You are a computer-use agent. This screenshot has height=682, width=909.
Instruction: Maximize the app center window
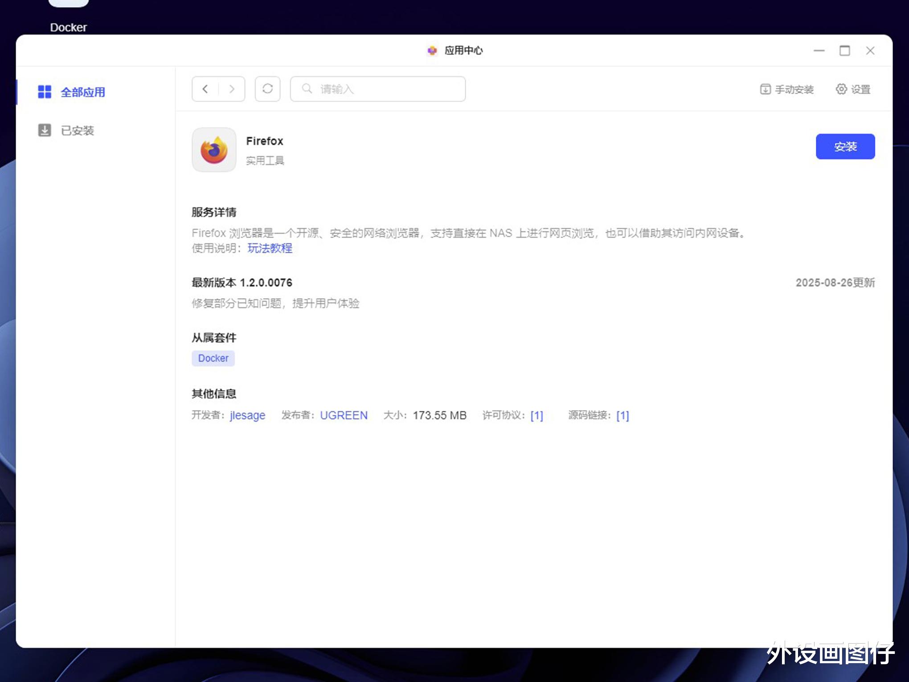(844, 51)
